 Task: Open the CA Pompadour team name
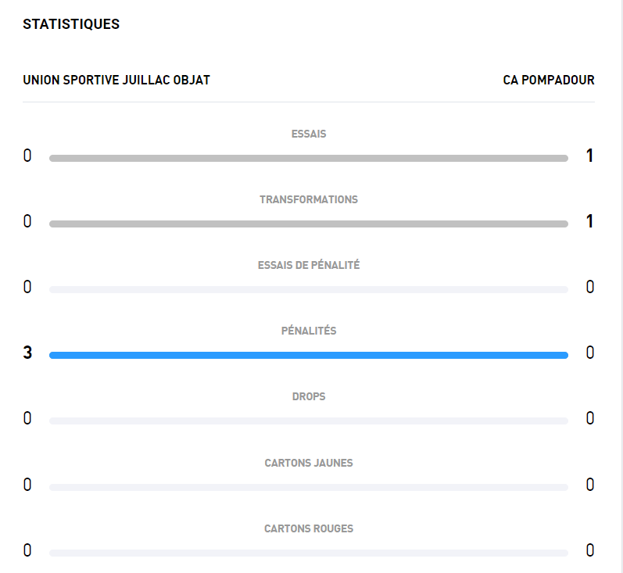549,80
